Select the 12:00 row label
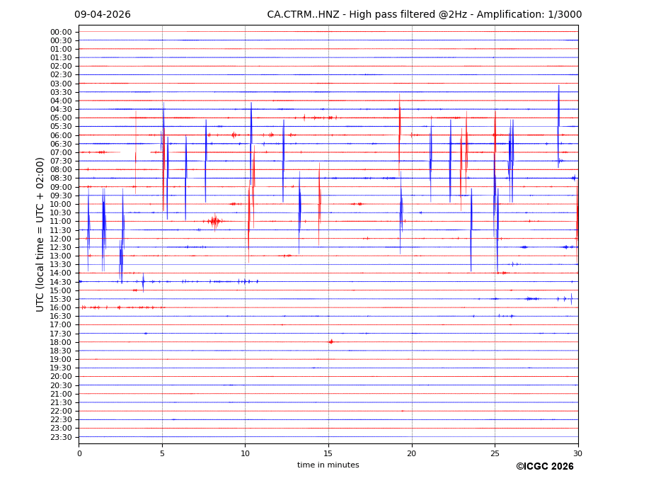Image resolution: width=656 pixels, height=493 pixels. 61,239
